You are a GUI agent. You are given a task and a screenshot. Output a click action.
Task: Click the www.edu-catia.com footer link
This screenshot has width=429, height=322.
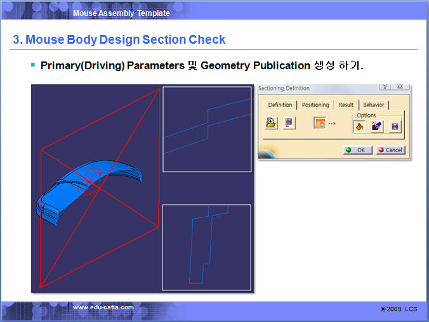[103, 307]
